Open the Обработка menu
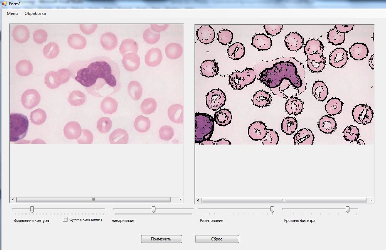Screen dimensions: 386x250 click(35, 13)
